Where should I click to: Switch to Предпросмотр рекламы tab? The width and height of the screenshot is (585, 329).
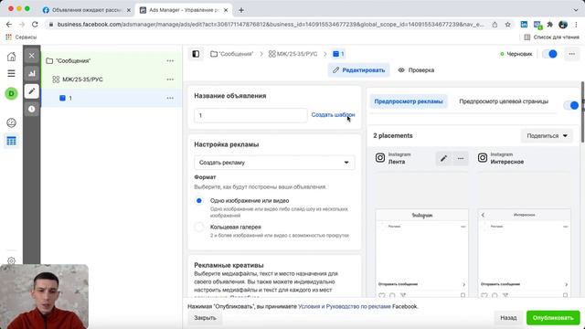[409, 101]
